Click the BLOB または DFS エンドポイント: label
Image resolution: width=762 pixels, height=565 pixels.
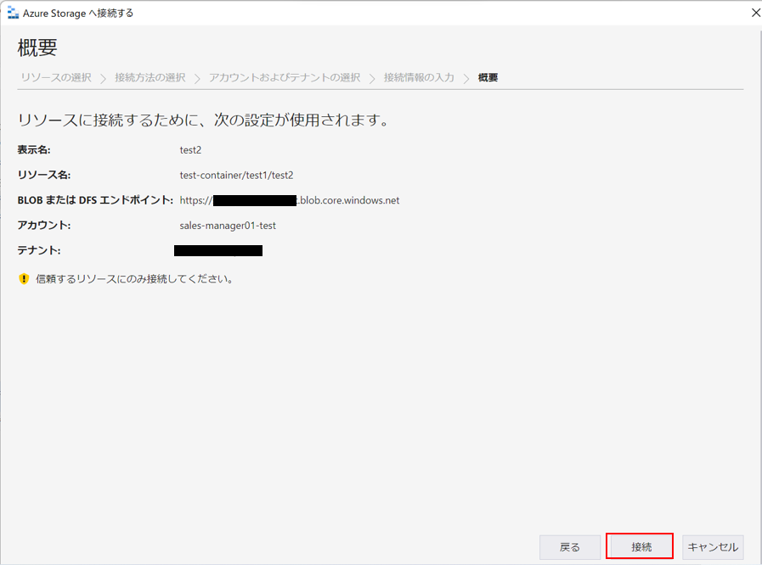95,200
